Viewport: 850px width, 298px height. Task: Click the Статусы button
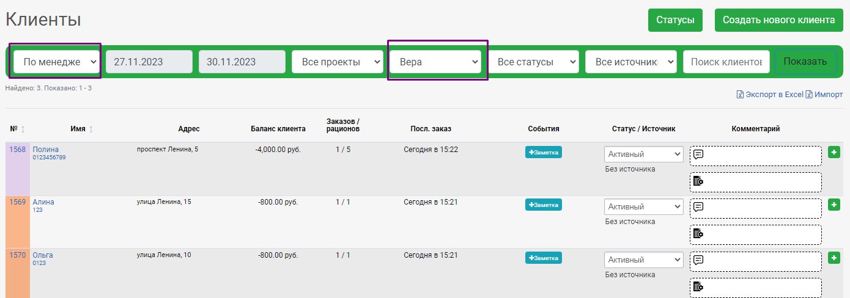(x=675, y=20)
